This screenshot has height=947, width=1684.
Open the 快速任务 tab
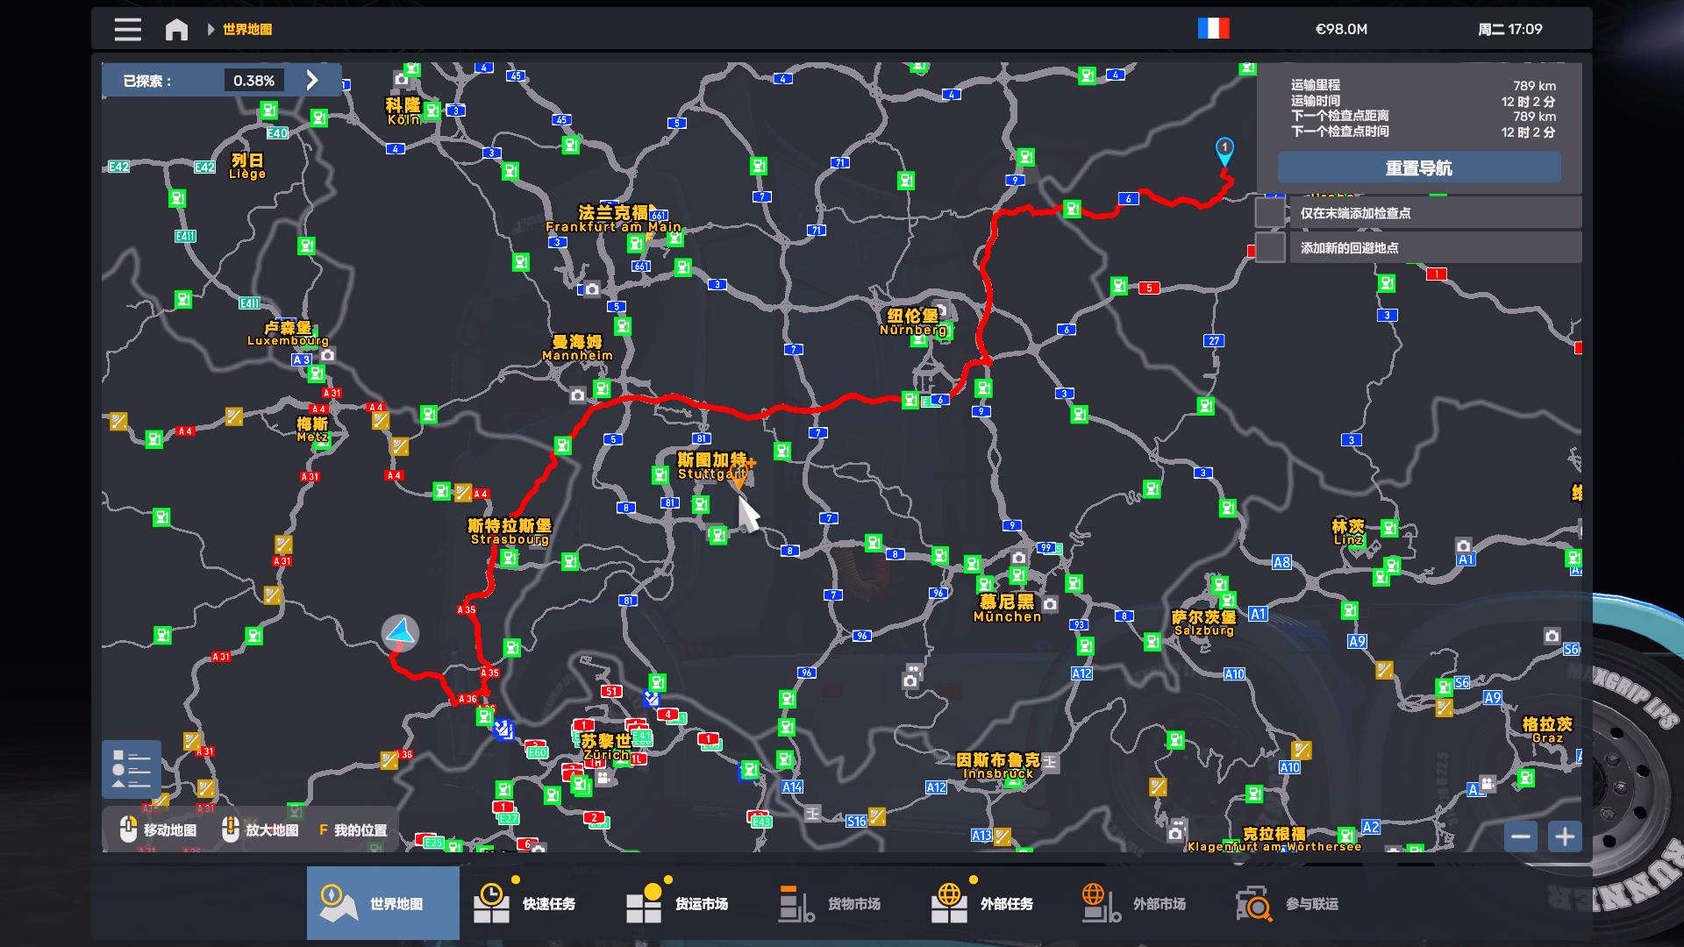524,903
